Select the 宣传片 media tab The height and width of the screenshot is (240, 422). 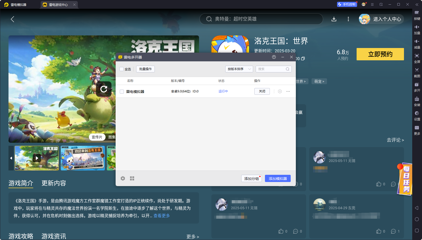(x=97, y=137)
